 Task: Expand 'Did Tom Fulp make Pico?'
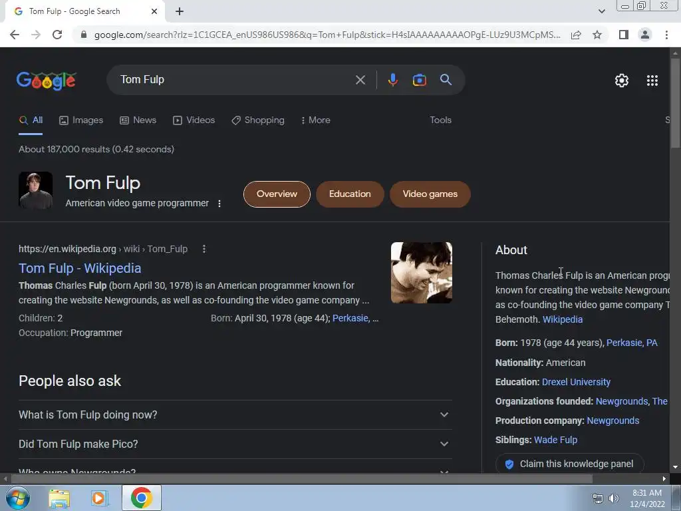[235, 444]
